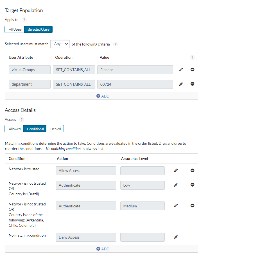Edit the virtualGroups criteria row
Screen dimensions: 253x256
click(181, 69)
